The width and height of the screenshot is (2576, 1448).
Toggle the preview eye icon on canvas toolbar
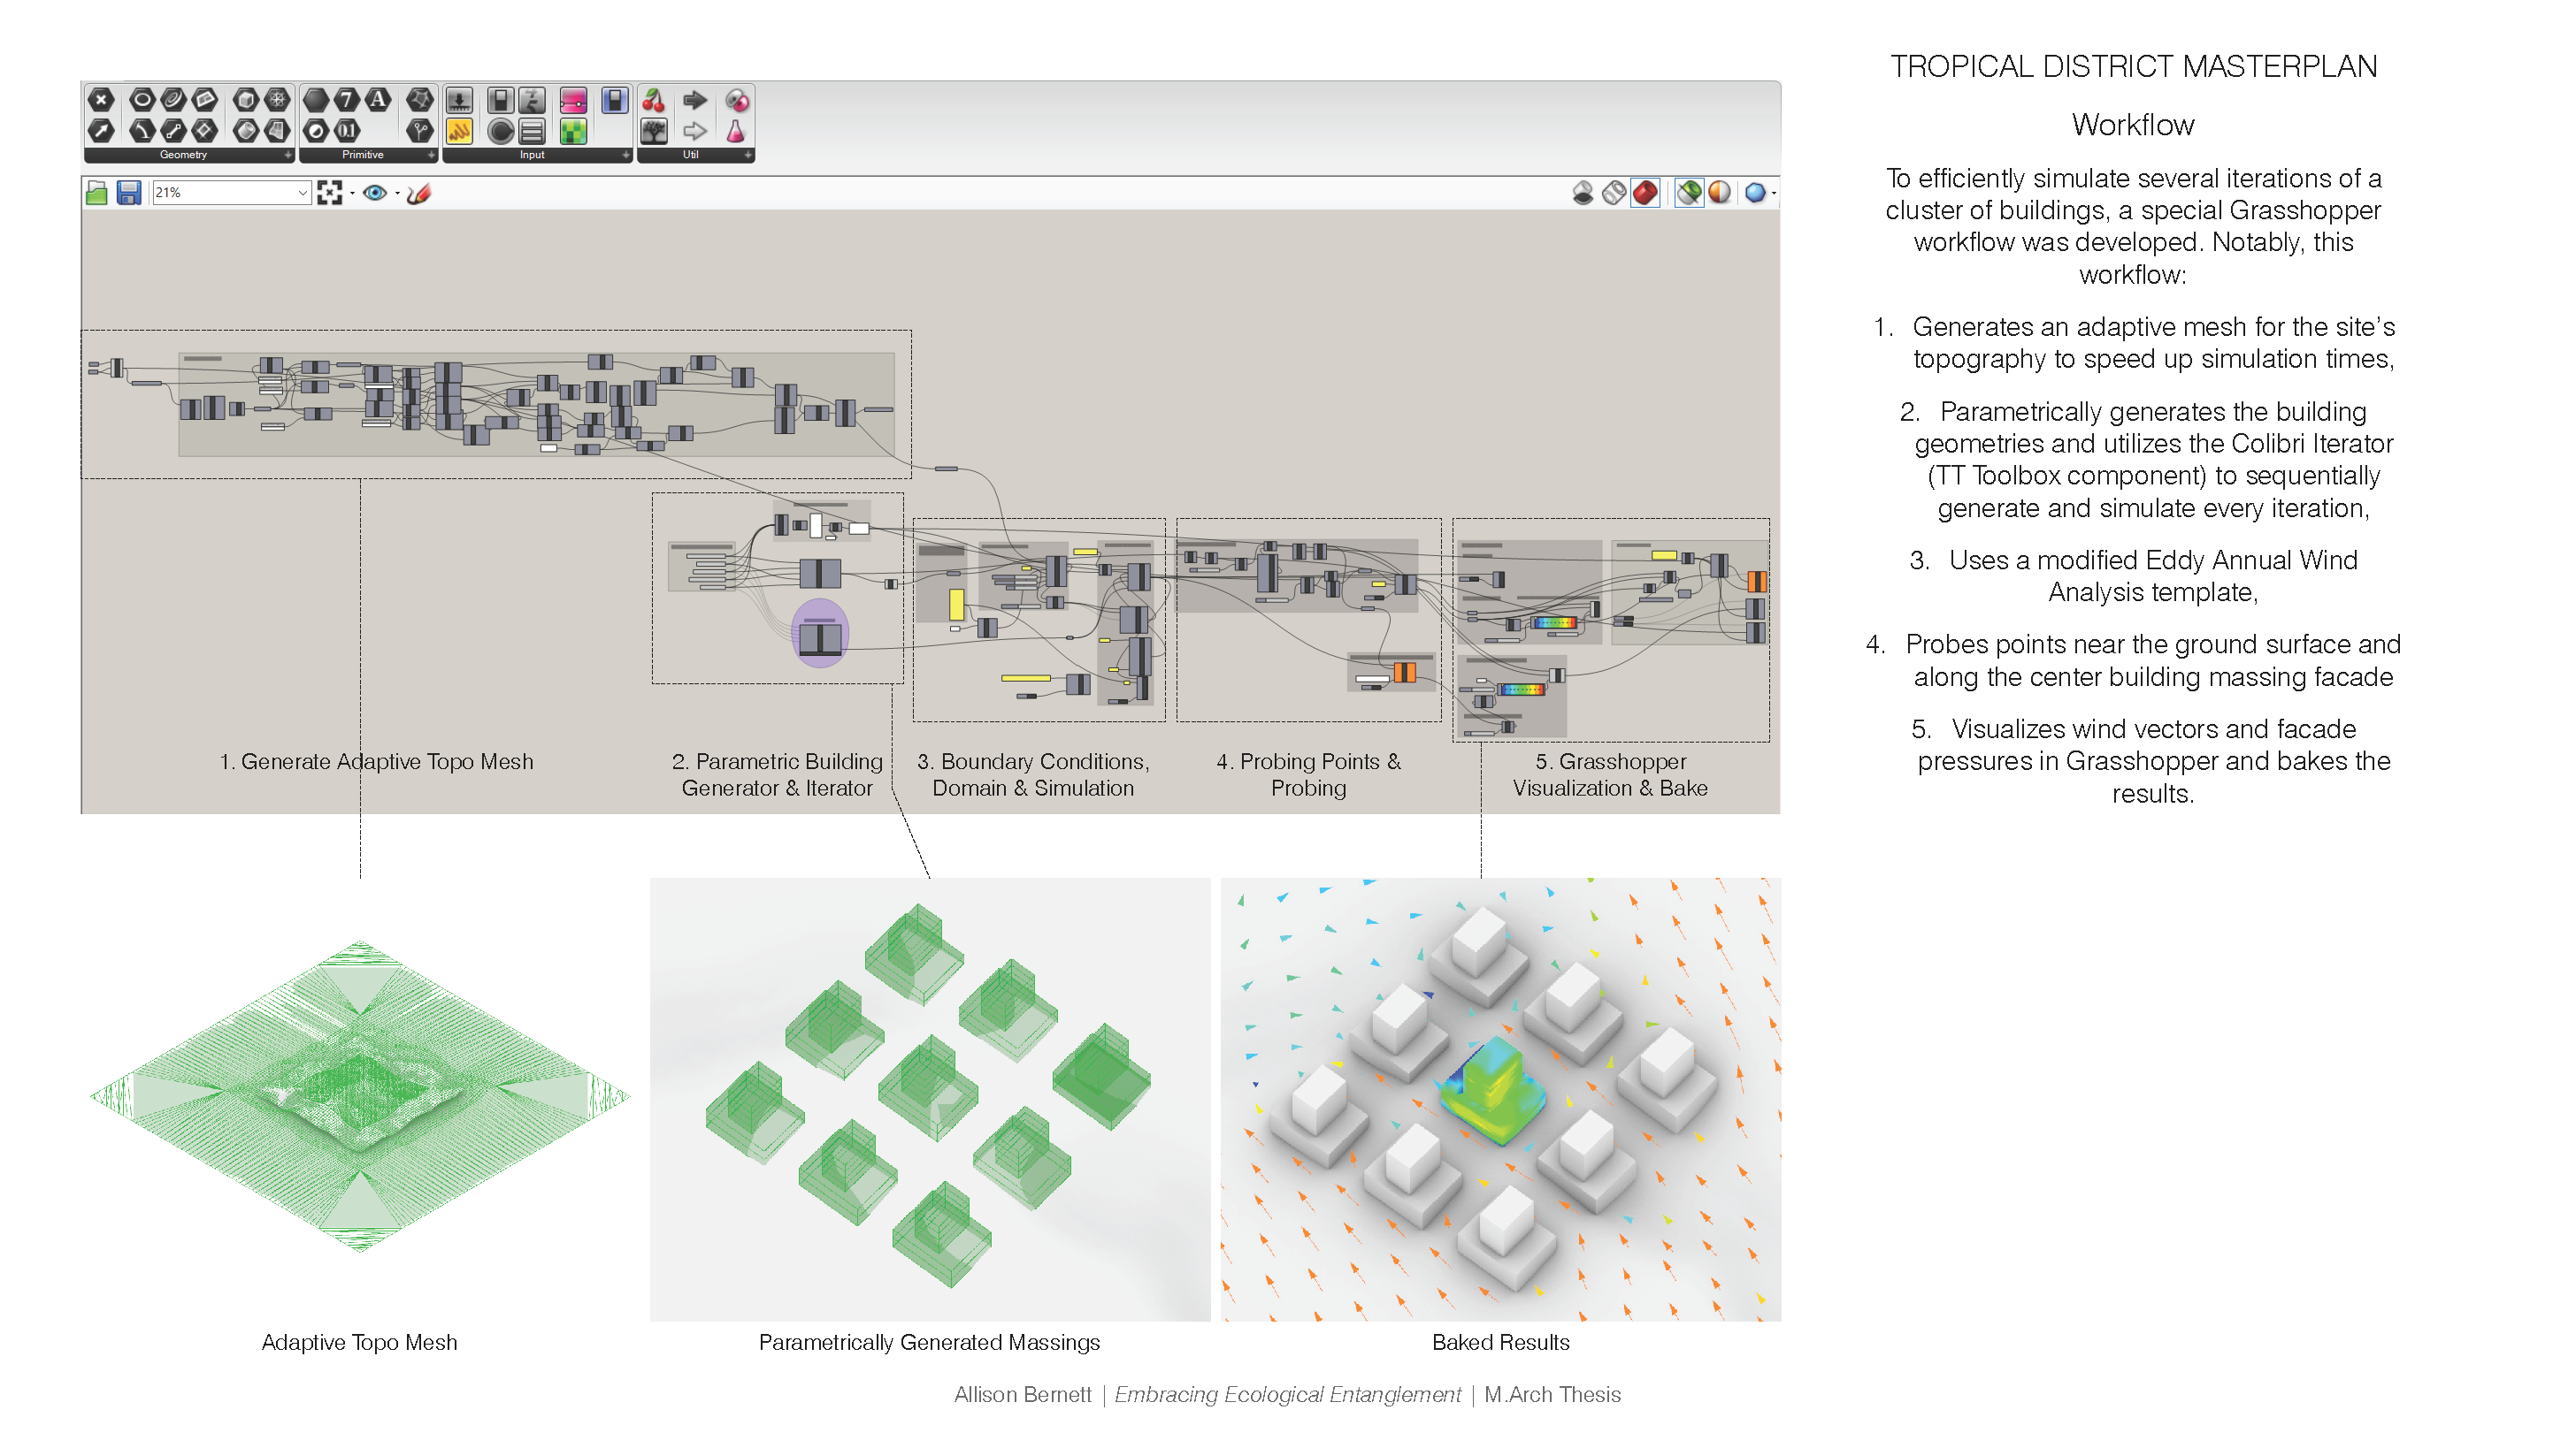(375, 192)
